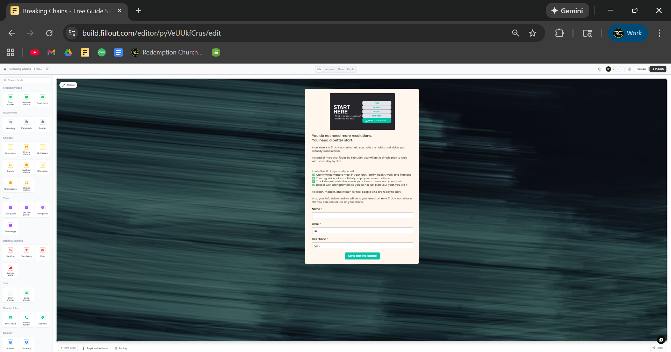Add the Checkboxes field
671x352 pixels.
pos(10,185)
